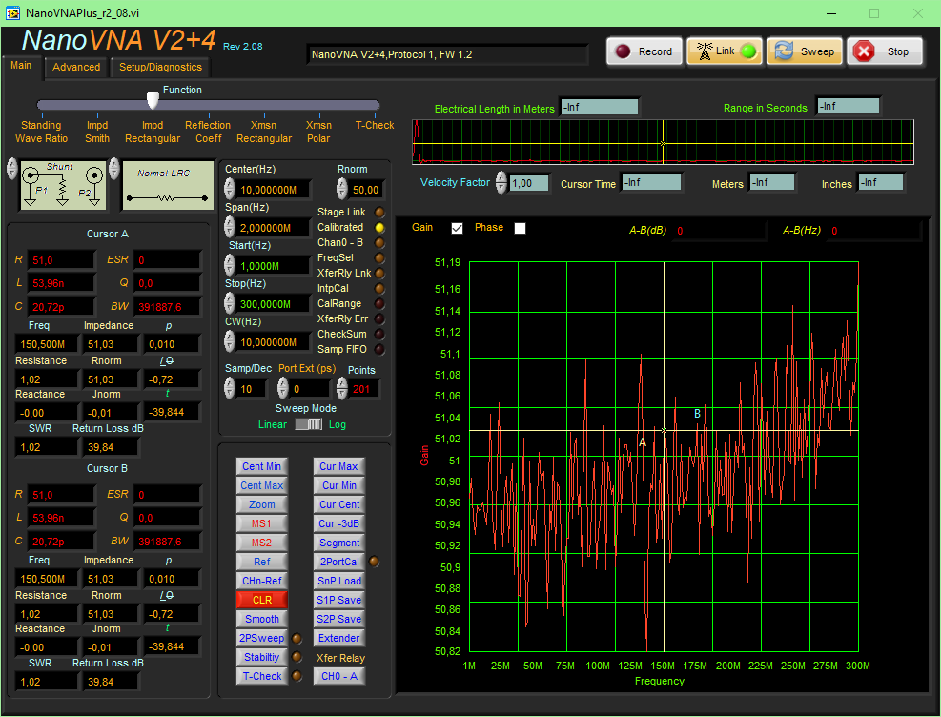The width and height of the screenshot is (941, 717).
Task: Click the 2PSweep indicator LED
Action: (x=297, y=639)
